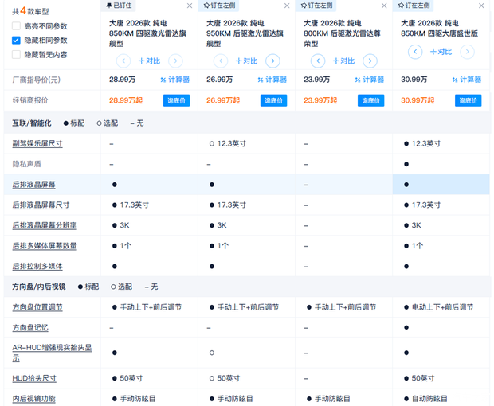Click left arrow under 850KM 四驱激光雷达旗舰型
Screen dimensions: 494x406
click(123, 61)
